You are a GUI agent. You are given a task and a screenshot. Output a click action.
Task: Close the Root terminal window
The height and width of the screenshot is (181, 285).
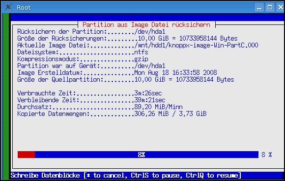[281, 7]
